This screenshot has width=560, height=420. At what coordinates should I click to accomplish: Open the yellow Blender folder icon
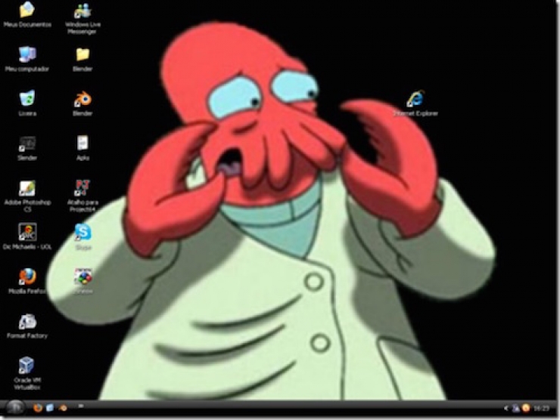point(82,54)
